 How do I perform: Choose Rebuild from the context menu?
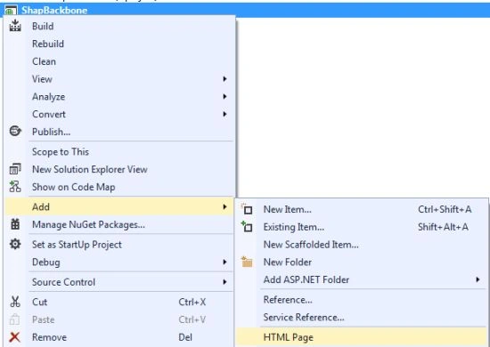point(119,44)
